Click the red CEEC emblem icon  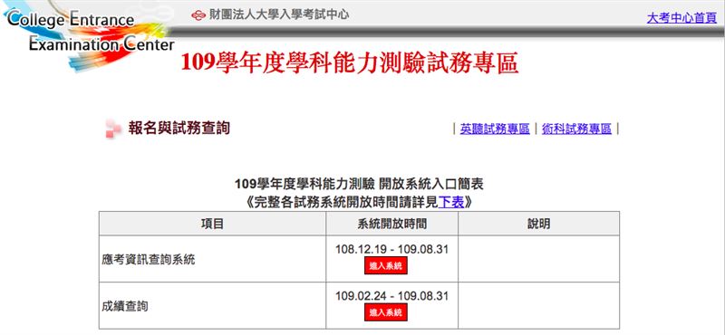tap(198, 15)
